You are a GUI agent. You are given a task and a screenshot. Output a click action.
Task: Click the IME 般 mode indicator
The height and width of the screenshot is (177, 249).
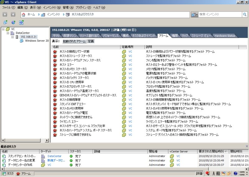(218, 173)
